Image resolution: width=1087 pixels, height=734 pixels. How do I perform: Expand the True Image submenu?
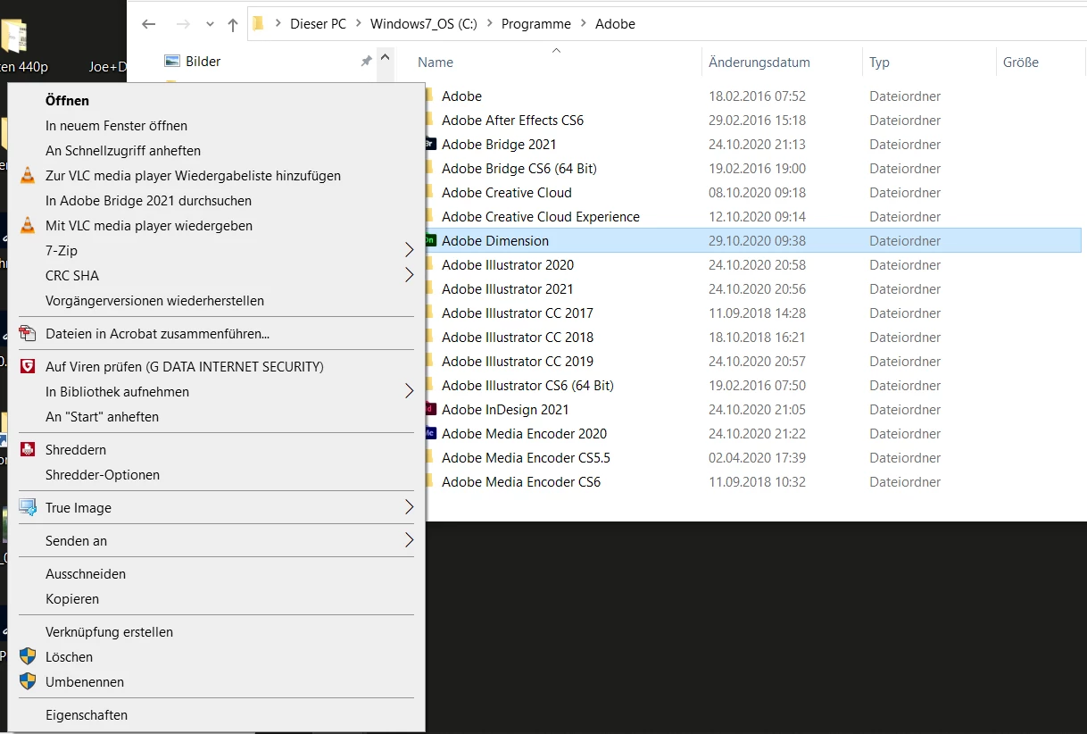pyautogui.click(x=410, y=507)
